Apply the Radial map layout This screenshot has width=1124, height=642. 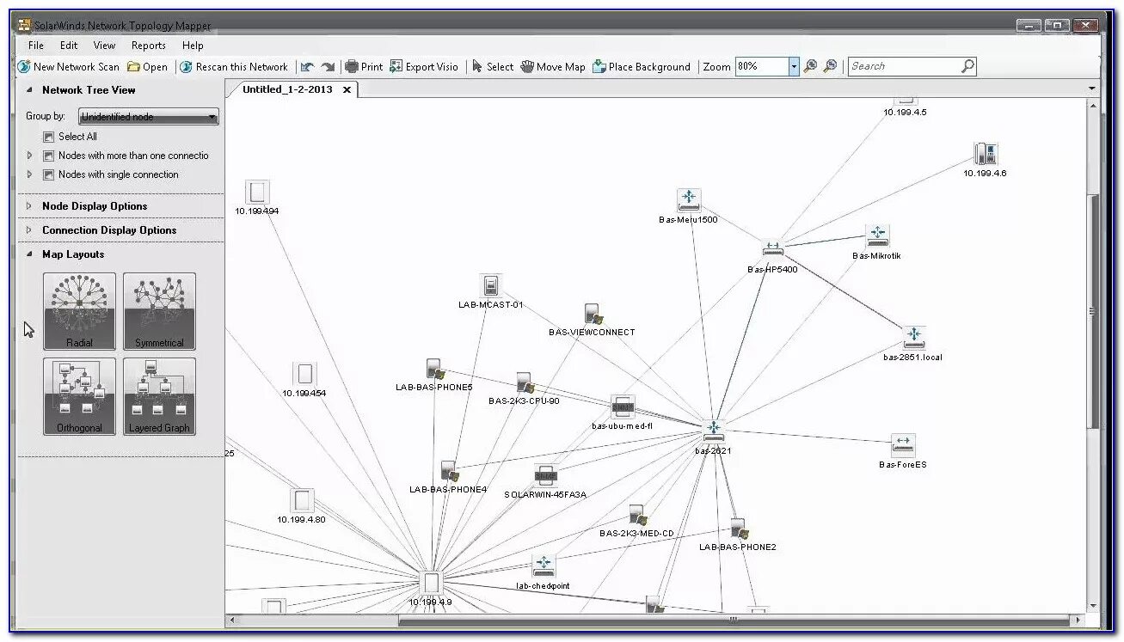(79, 311)
